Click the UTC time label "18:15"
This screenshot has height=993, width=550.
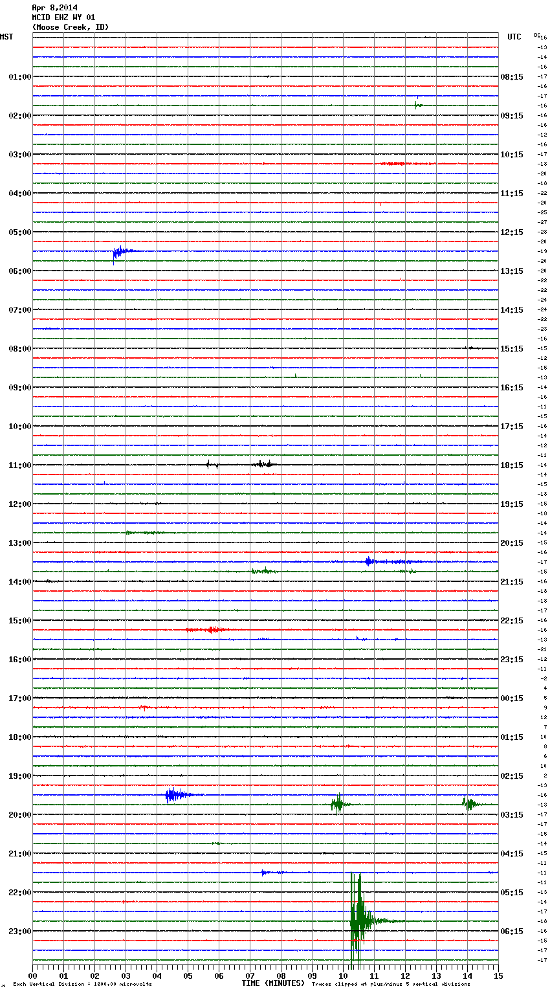[512, 465]
